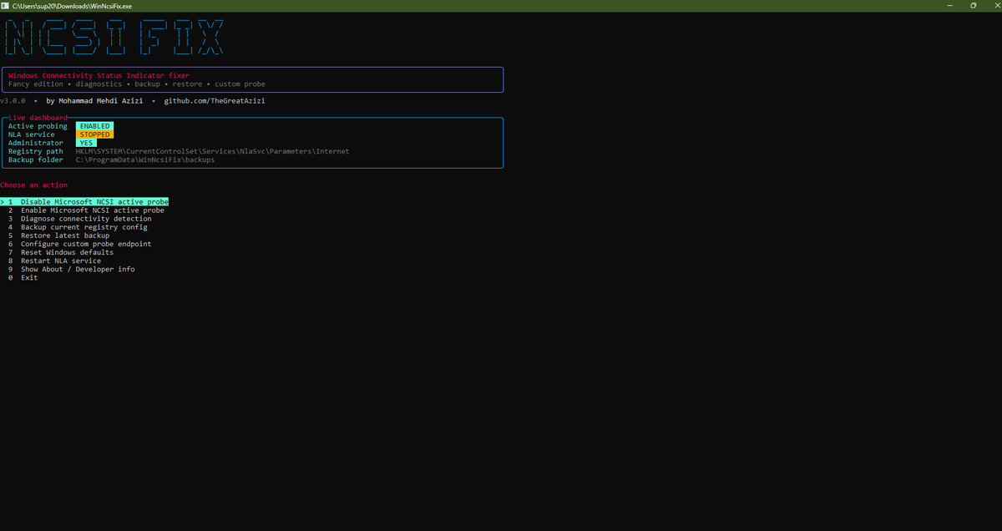This screenshot has height=531, width=1002.
Task: Click the console icon in title bar
Action: click(x=5, y=6)
